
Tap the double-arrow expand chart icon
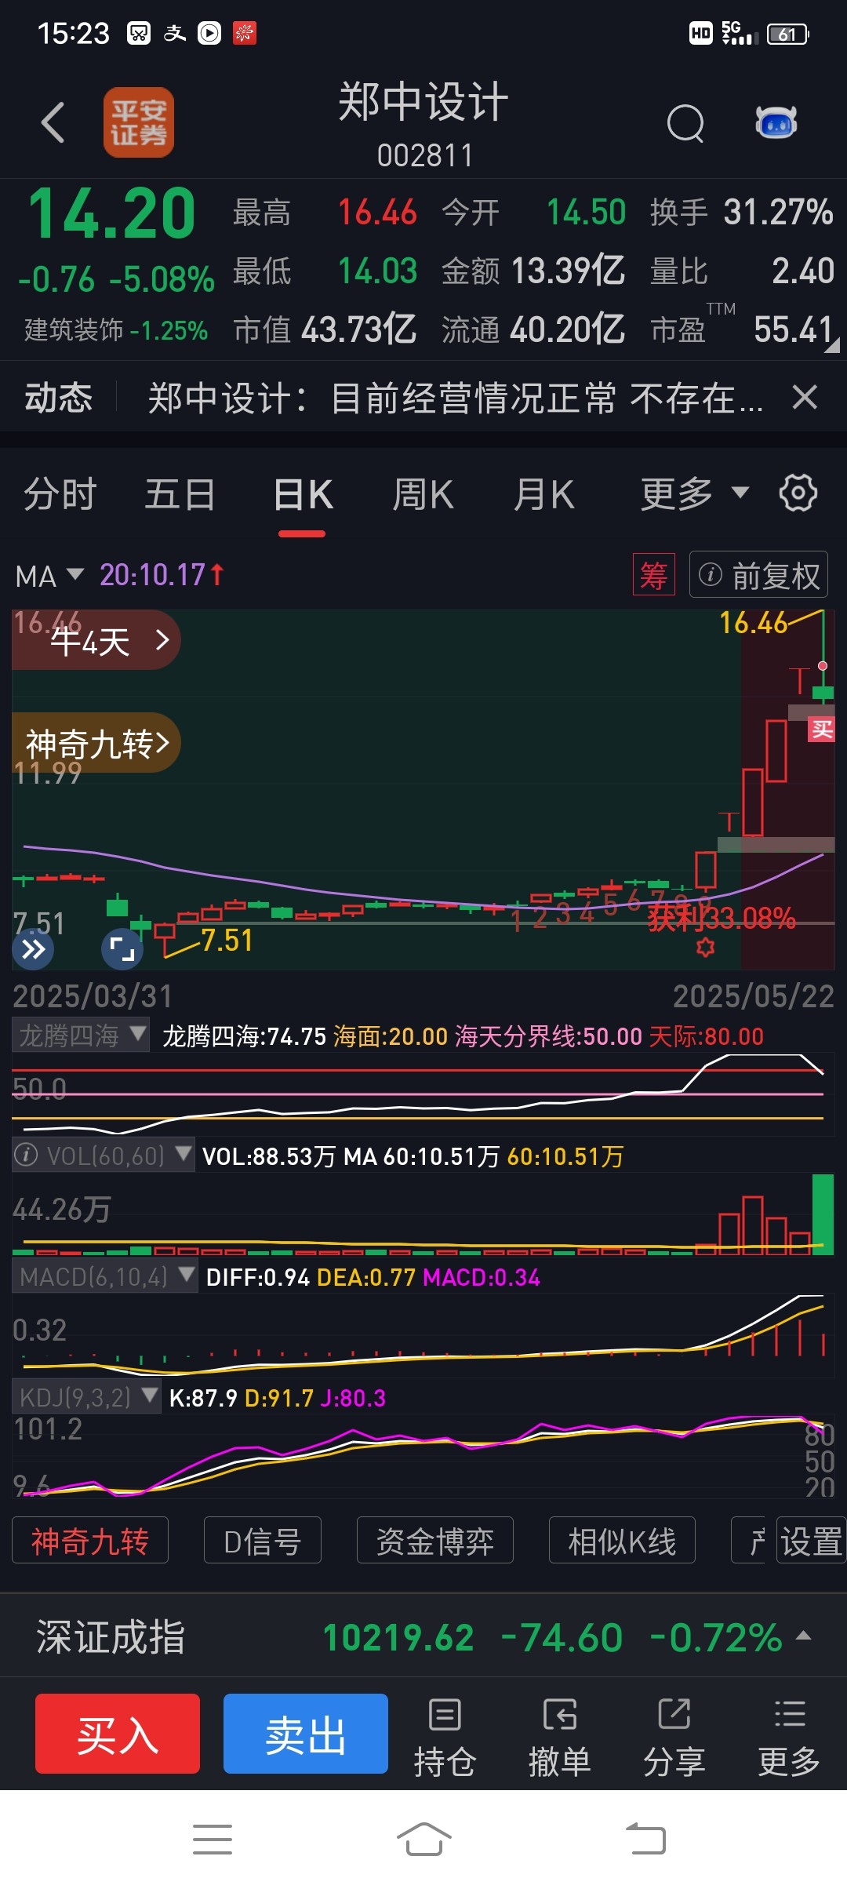[33, 950]
